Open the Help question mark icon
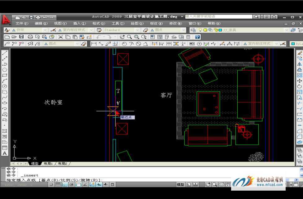 (197, 37)
